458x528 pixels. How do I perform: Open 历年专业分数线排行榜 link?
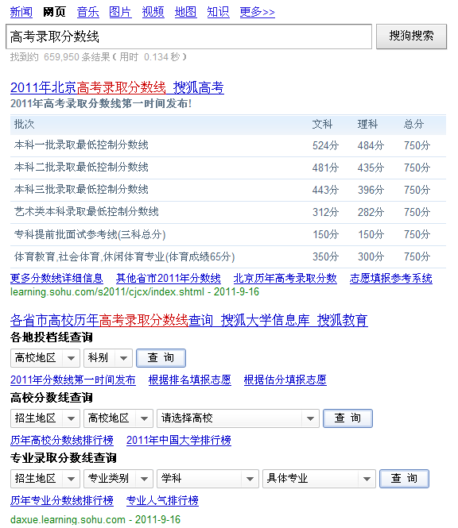[62, 500]
